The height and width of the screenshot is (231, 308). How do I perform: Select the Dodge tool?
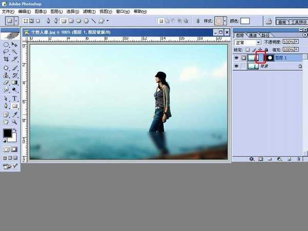click(x=14, y=89)
